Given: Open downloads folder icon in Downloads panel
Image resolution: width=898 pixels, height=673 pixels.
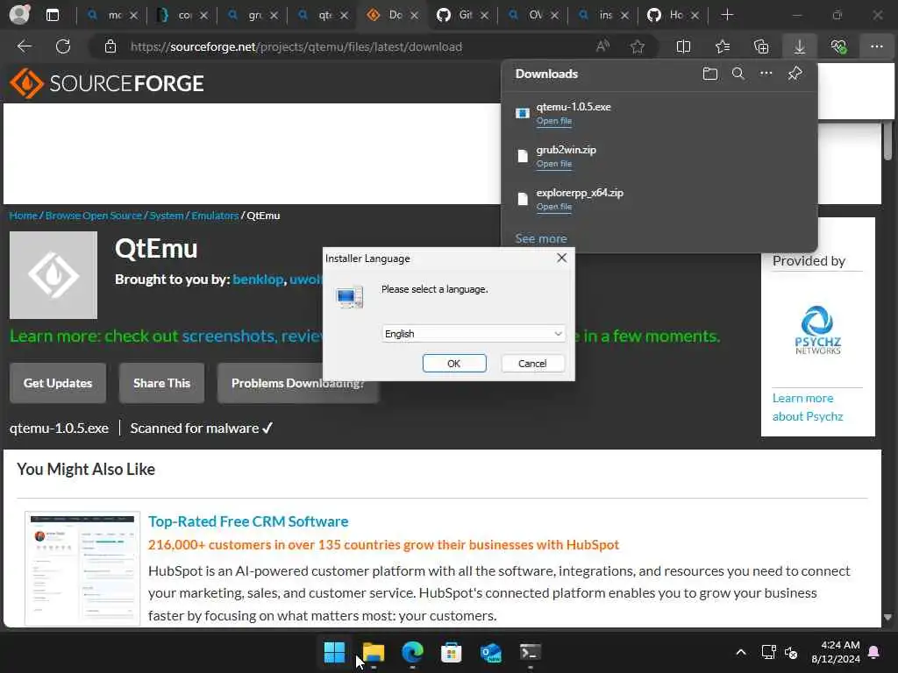Looking at the screenshot, I should (710, 74).
